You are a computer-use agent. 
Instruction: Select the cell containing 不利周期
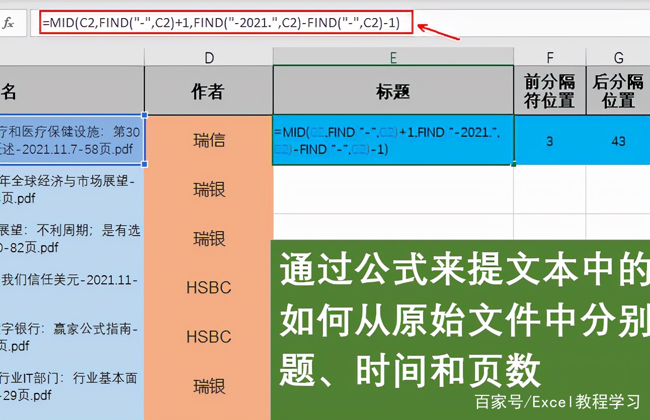[x=72, y=238]
